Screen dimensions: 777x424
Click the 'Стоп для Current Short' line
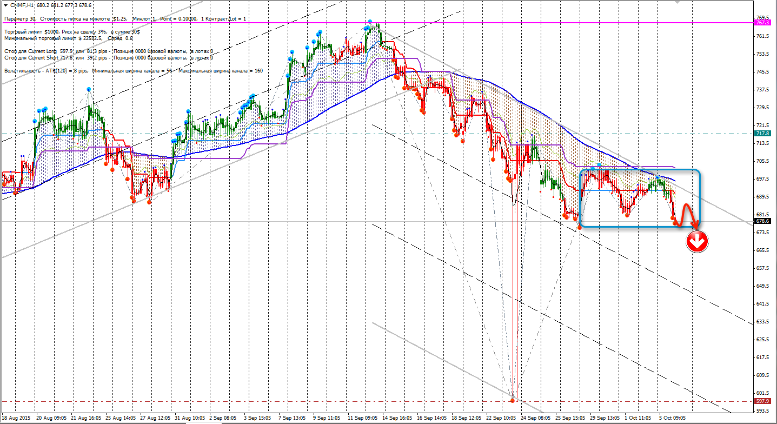pyautogui.click(x=108, y=57)
